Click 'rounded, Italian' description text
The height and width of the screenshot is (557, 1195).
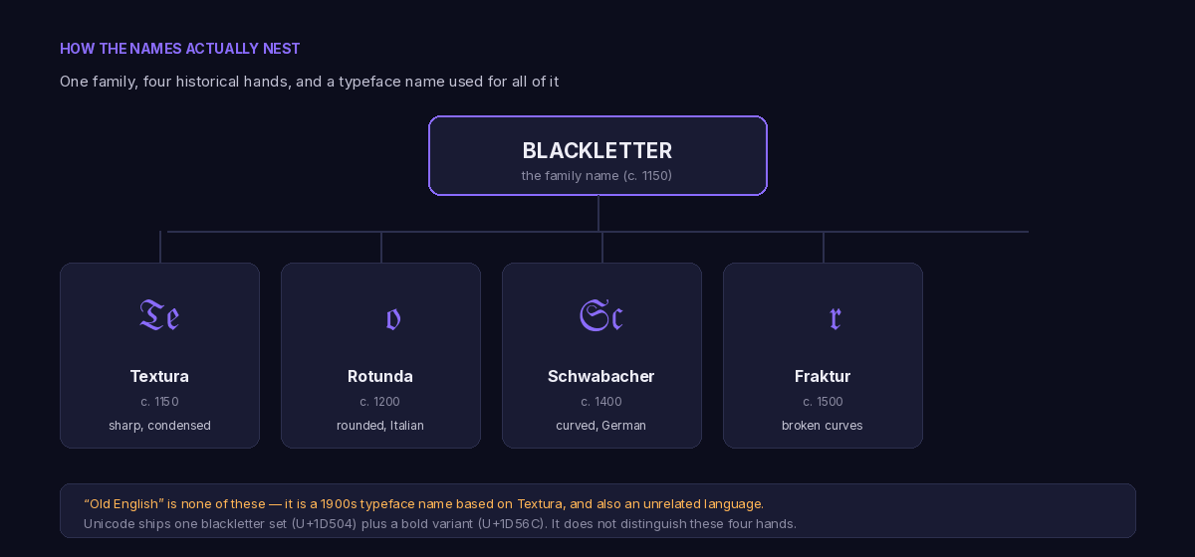click(380, 426)
